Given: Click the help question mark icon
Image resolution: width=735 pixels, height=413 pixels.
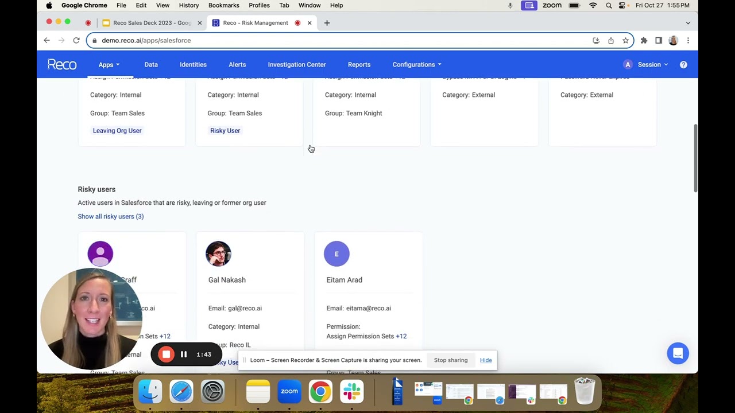Looking at the screenshot, I should 683,65.
